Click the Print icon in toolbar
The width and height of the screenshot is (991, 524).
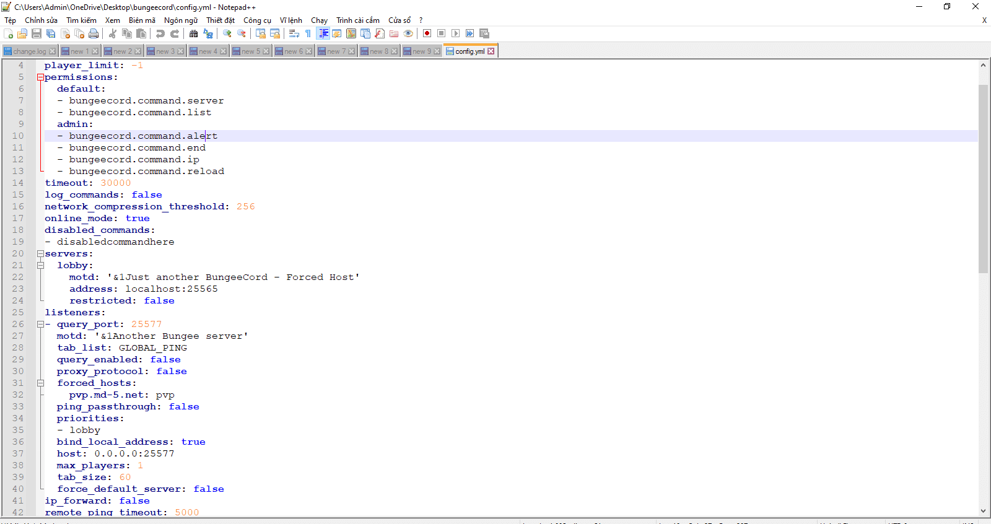tap(94, 33)
